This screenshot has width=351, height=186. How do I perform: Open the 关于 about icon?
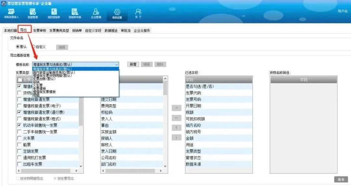(138, 13)
